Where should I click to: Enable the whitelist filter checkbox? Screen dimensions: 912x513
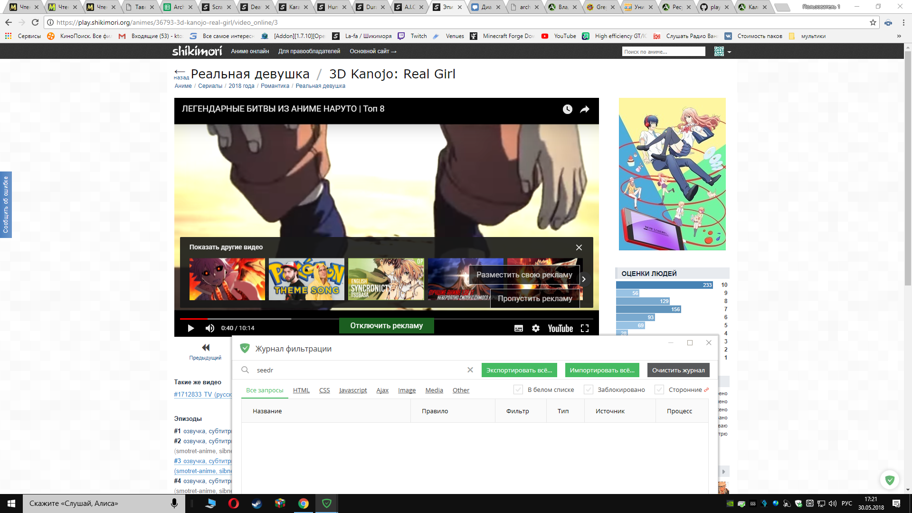point(518,389)
